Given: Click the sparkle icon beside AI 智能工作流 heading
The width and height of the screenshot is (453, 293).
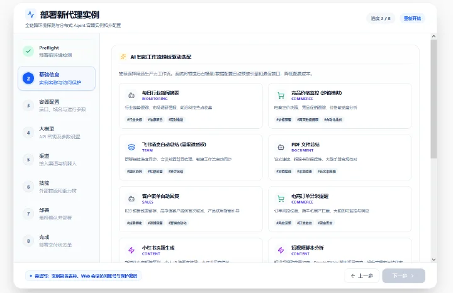Looking at the screenshot, I should [x=123, y=57].
